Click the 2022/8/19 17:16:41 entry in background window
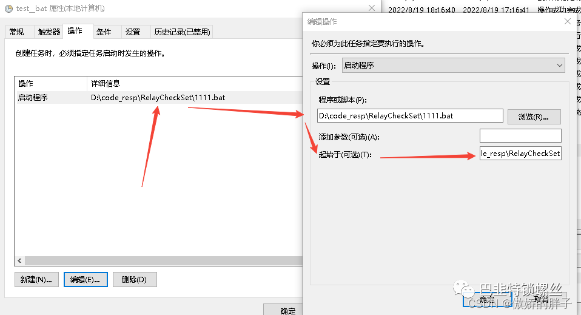 pos(496,10)
